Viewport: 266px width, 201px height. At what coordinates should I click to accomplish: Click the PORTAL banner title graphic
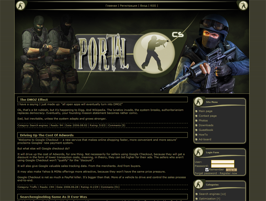point(103,52)
